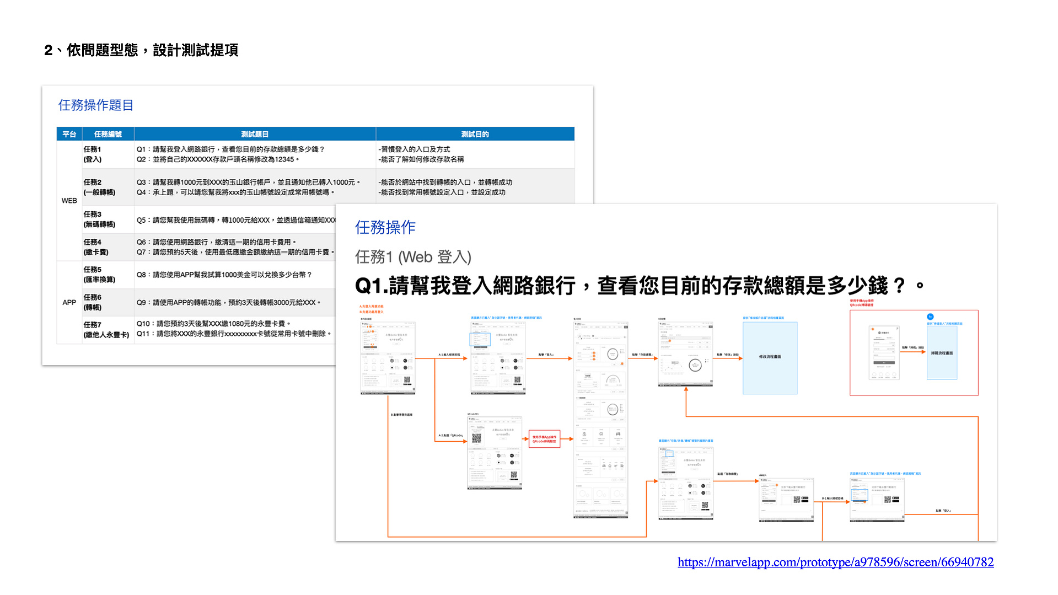Open the tall account overview wireframe
Screen dimensions: 1058x595
tap(601, 420)
